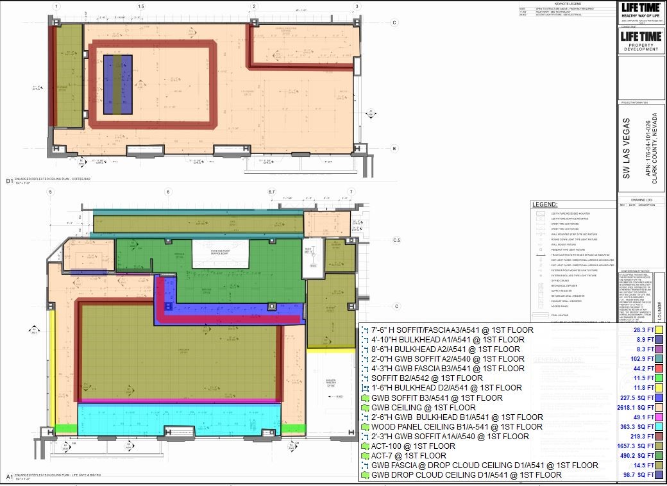This screenshot has width=667, height=486.
Task: Click the cyan swatch for WOOD PANEL CEILING
Action: 659,427
